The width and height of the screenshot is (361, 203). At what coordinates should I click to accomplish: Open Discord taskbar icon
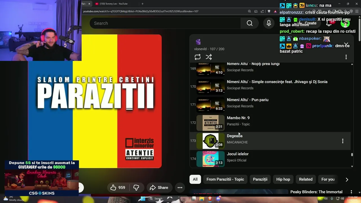tap(218, 199)
